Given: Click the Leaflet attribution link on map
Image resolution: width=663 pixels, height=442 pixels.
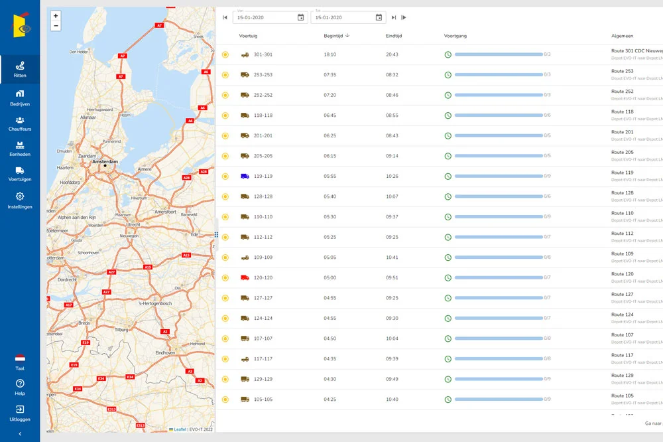Looking at the screenshot, I should (180, 429).
